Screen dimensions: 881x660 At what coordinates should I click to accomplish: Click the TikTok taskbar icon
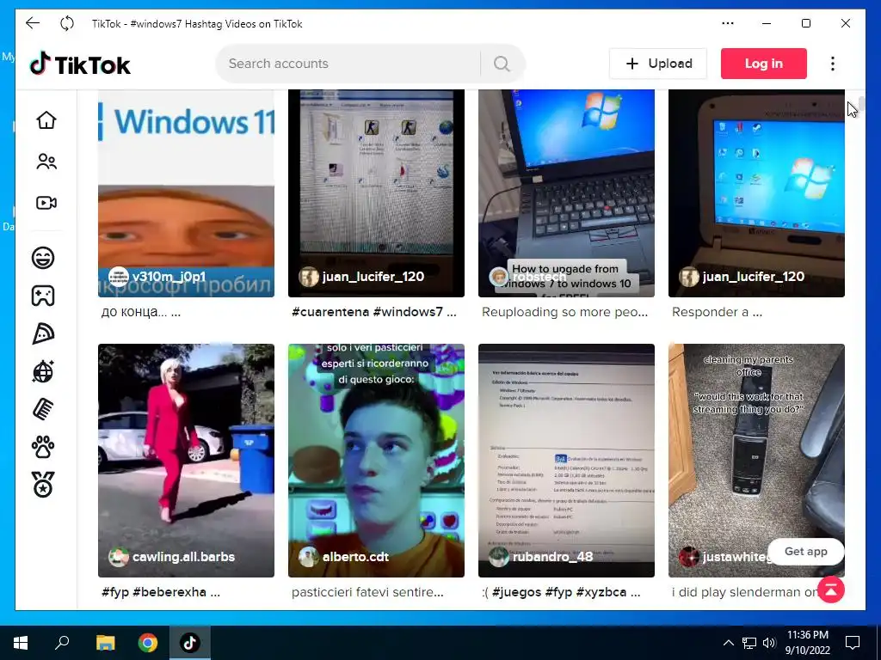point(190,643)
